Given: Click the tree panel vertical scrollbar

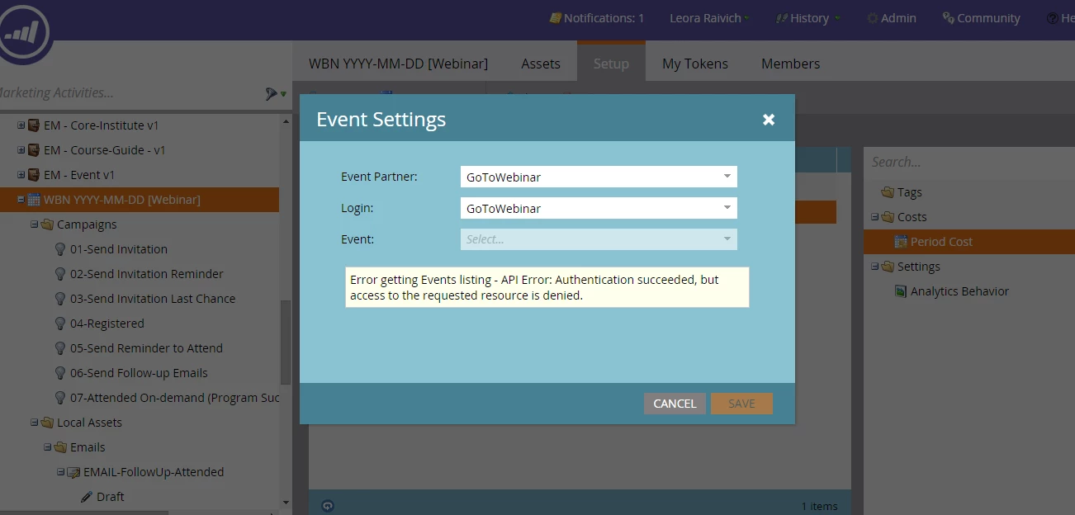Looking at the screenshot, I should (286, 343).
